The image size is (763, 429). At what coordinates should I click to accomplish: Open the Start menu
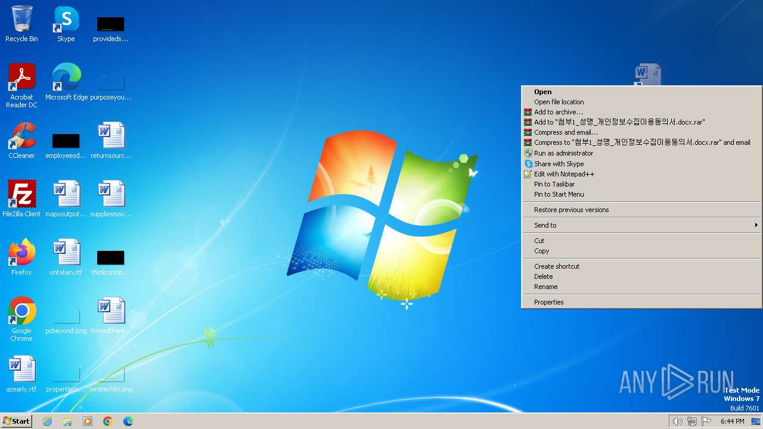click(x=17, y=421)
